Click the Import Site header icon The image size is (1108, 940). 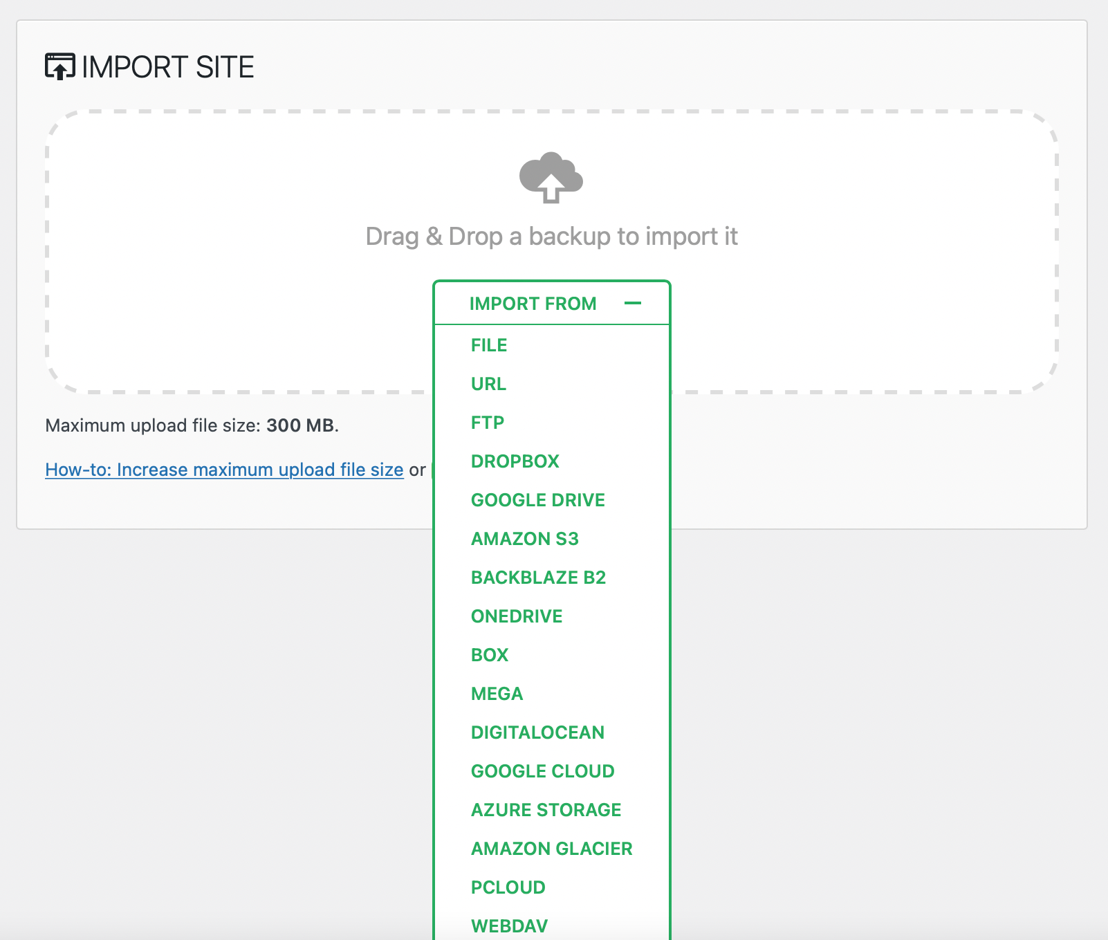click(x=60, y=67)
